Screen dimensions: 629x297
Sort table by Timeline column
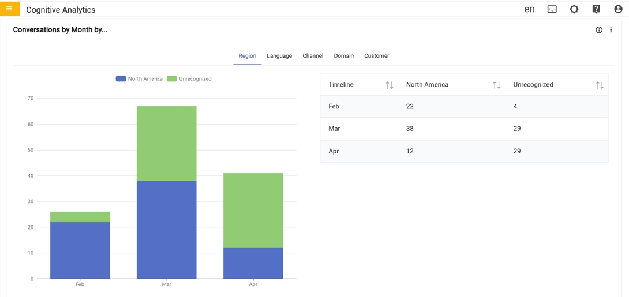(x=390, y=85)
